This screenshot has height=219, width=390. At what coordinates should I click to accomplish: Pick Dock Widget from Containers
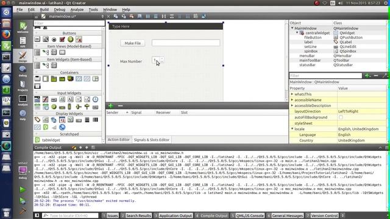click(x=37, y=86)
